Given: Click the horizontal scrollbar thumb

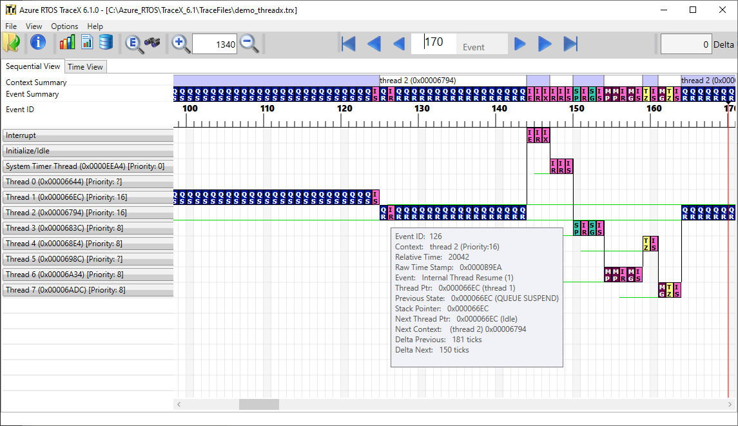Looking at the screenshot, I should click(x=259, y=404).
